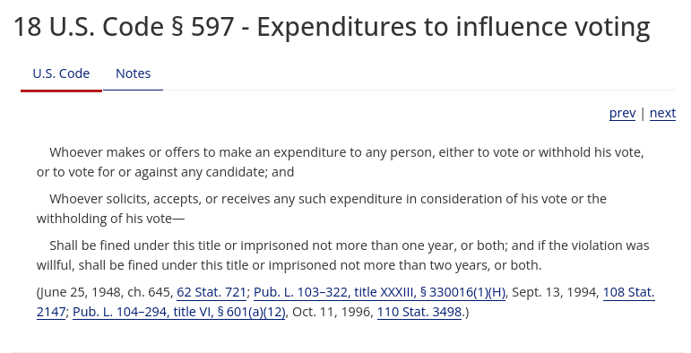
Task: Select the U.S. Code tab
Action: (x=61, y=73)
